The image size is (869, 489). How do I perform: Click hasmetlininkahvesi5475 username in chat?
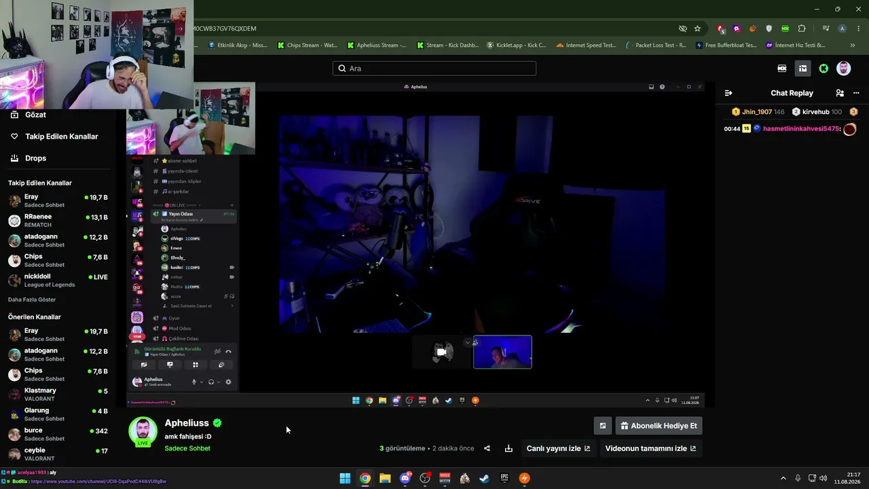[x=801, y=129]
